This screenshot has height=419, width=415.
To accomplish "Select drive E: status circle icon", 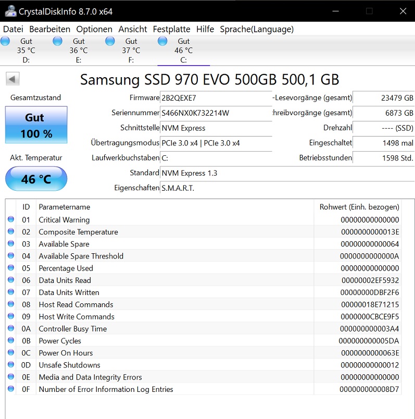I will tap(57, 41).
